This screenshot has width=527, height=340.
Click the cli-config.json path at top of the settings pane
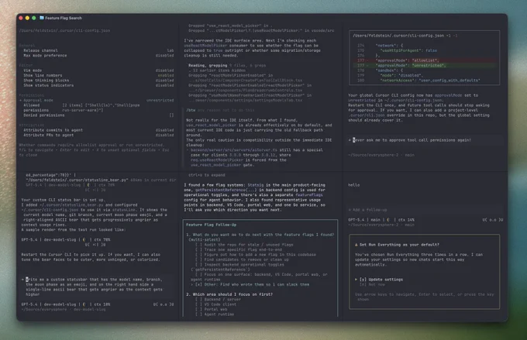pyautogui.click(x=64, y=30)
